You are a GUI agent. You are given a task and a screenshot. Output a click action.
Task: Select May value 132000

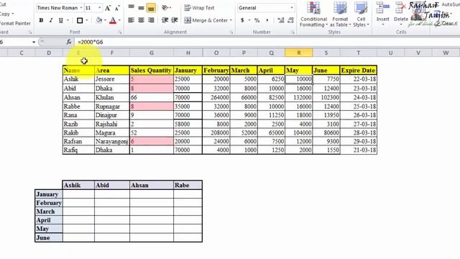(x=299, y=97)
